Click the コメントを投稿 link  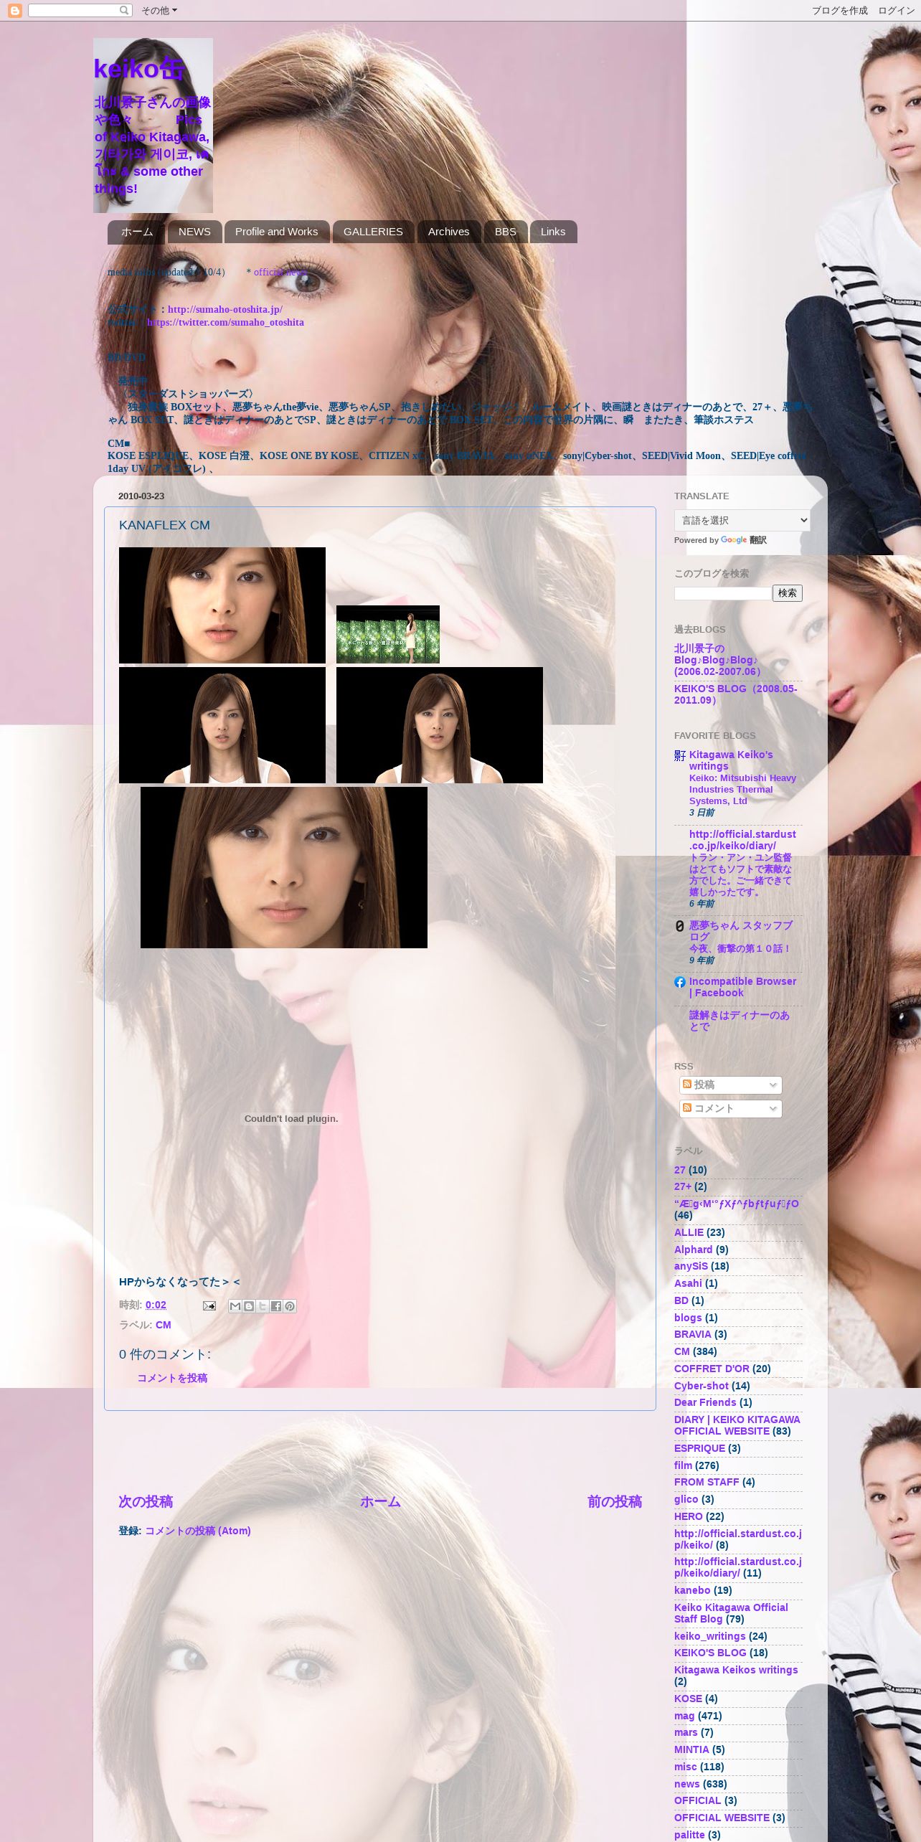click(x=172, y=1378)
